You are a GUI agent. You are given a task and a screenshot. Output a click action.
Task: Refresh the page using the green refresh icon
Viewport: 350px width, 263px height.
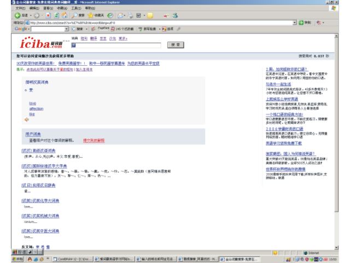56,15
